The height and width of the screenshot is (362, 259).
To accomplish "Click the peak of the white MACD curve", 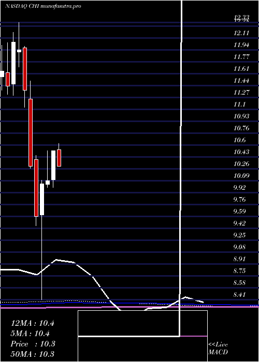I will (x=56, y=260).
